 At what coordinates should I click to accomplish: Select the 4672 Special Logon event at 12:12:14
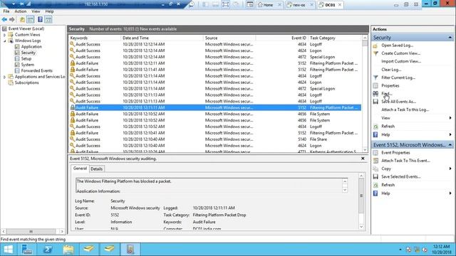[215, 57]
